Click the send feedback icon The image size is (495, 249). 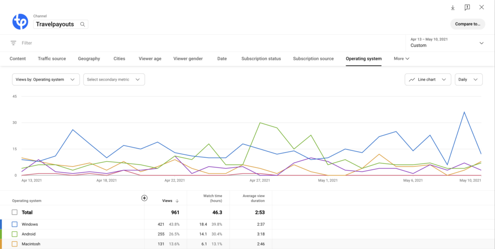tap(467, 8)
